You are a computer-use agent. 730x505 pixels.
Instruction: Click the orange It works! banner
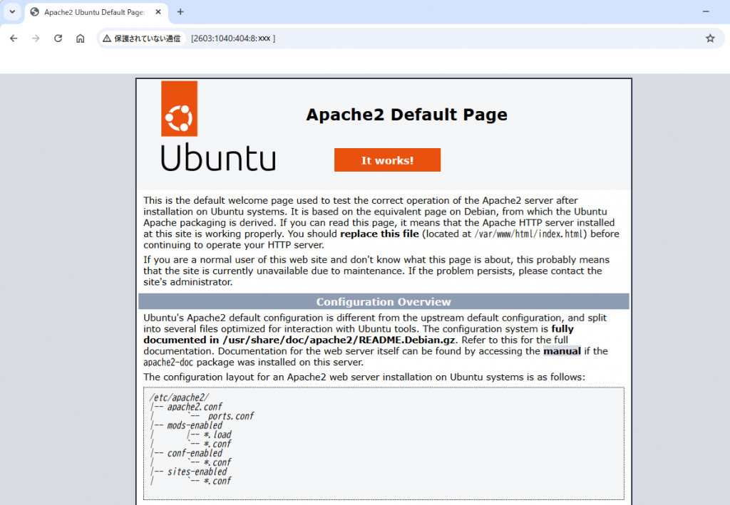(x=387, y=160)
